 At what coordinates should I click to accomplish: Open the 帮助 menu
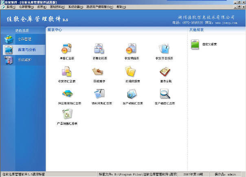pos(121,7)
